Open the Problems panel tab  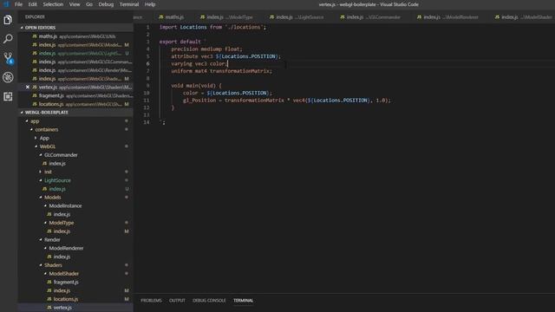click(x=151, y=301)
